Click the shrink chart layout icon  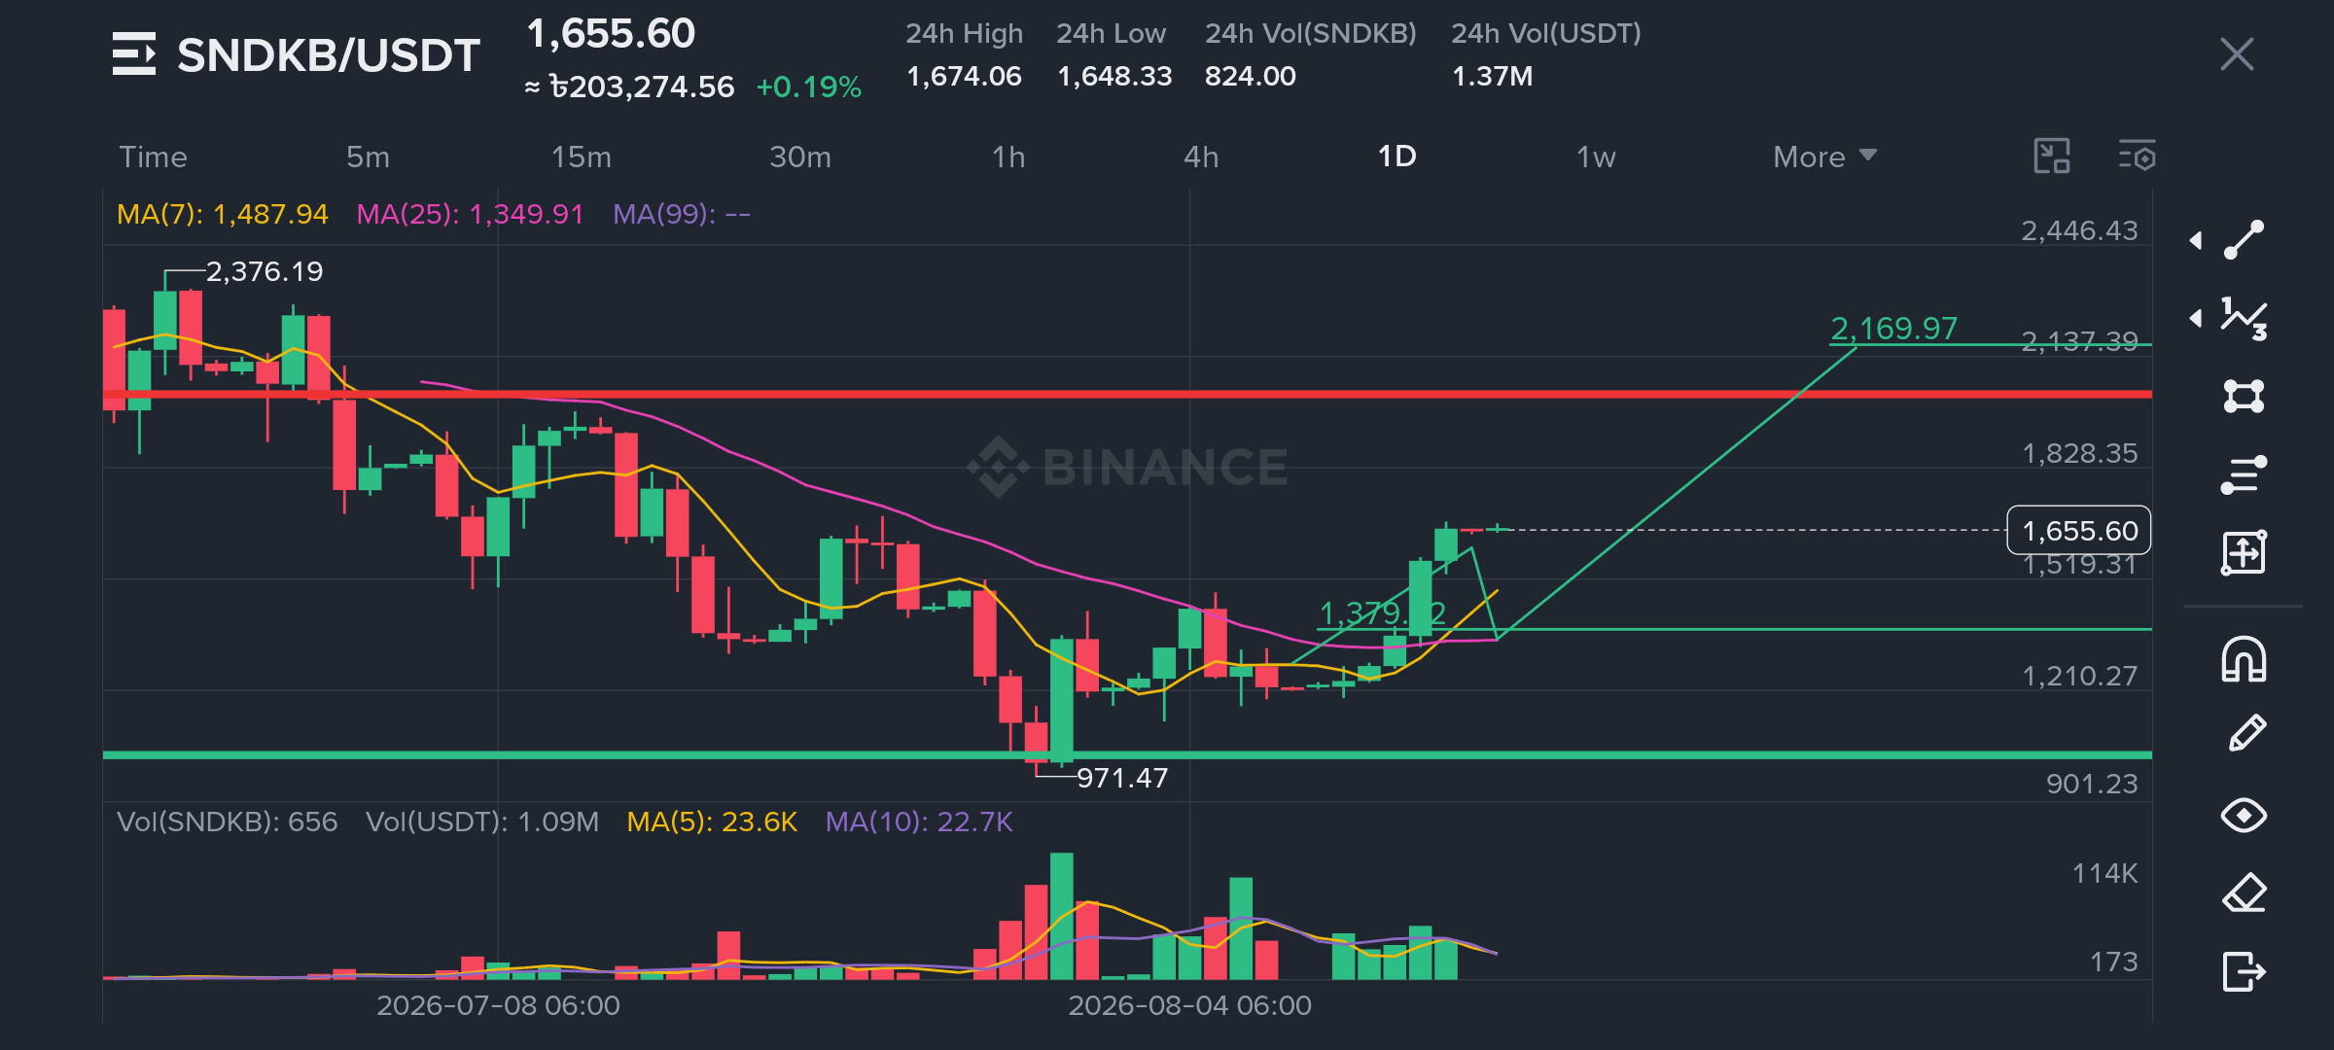pos(2052,156)
